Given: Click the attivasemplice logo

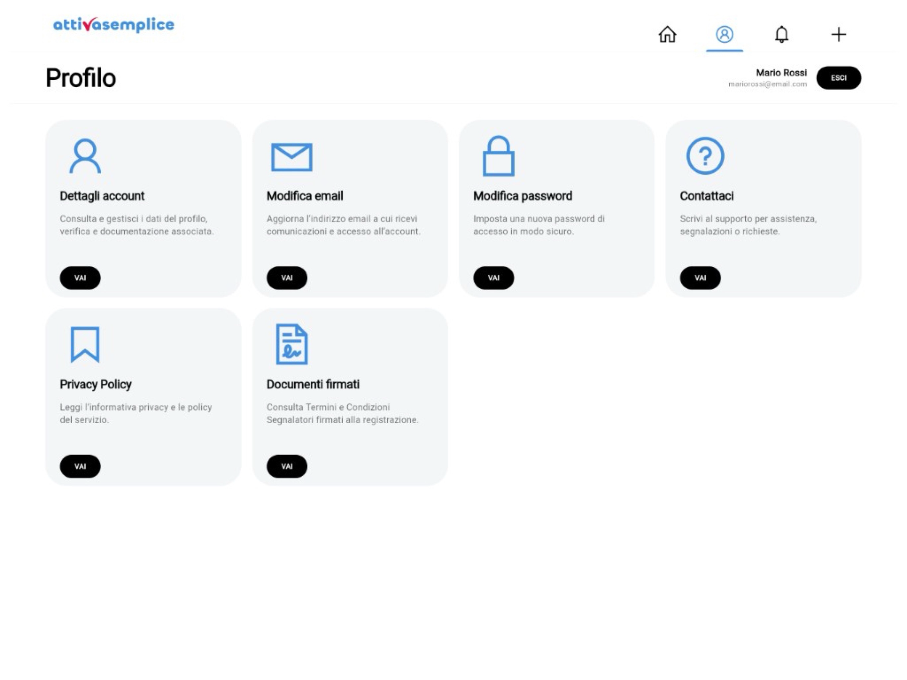Looking at the screenshot, I should 114,25.
